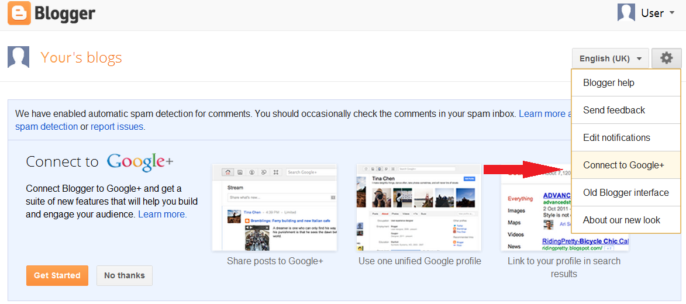Click the Google+ logo in the banner
Screen dimensions: 686x304
[140, 162]
